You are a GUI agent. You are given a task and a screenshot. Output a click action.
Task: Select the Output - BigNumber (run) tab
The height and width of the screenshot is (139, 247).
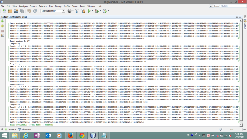click(14, 17)
